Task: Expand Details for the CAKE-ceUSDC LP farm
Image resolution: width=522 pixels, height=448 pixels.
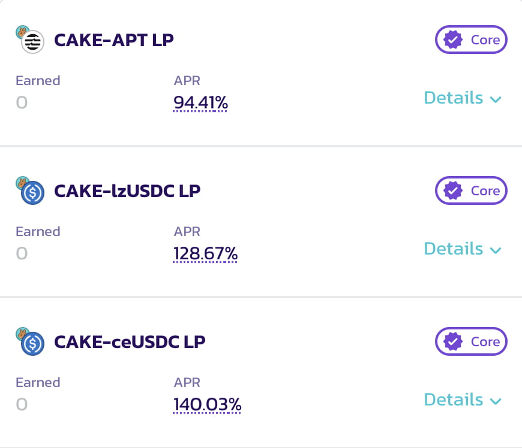Action: coord(463,399)
